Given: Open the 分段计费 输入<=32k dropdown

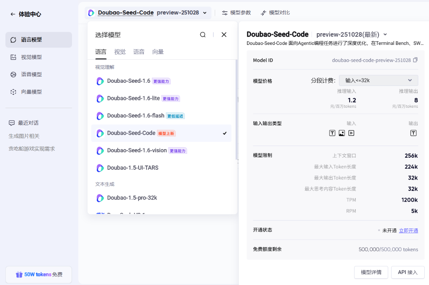Looking at the screenshot, I should click(x=379, y=80).
